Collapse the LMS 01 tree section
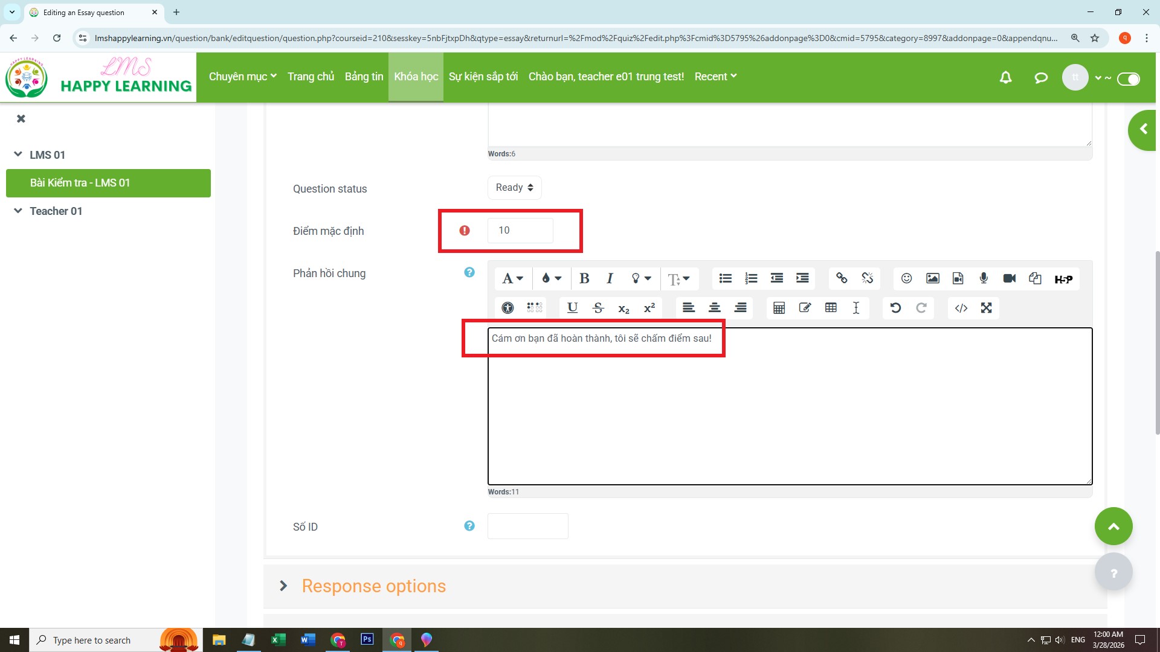Screen dimensions: 1160x652 click(18, 155)
